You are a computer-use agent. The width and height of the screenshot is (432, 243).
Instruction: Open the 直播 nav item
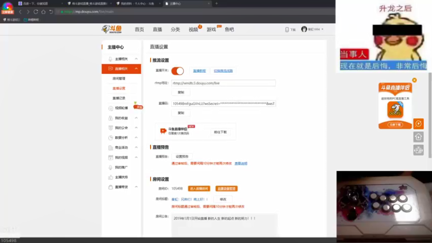(157, 30)
